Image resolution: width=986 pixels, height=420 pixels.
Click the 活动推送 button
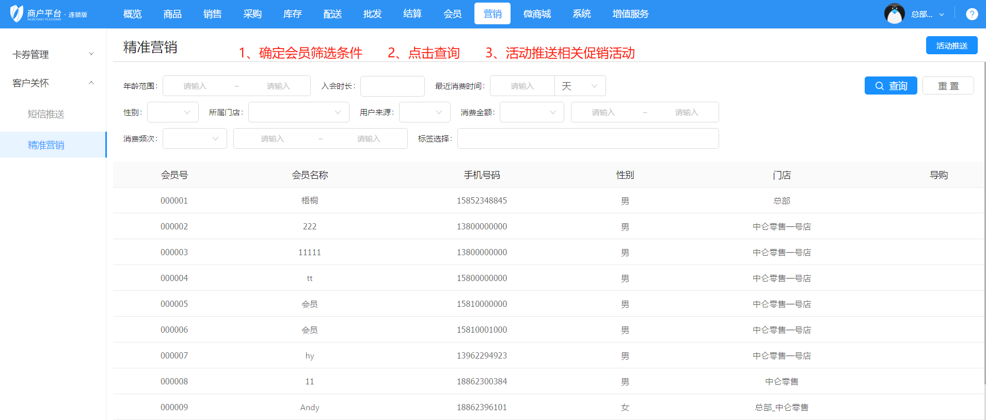click(x=951, y=45)
